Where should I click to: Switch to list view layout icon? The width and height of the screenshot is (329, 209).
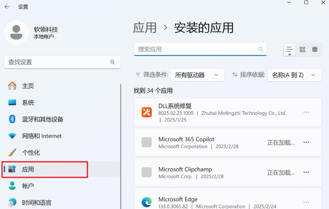coord(289,50)
